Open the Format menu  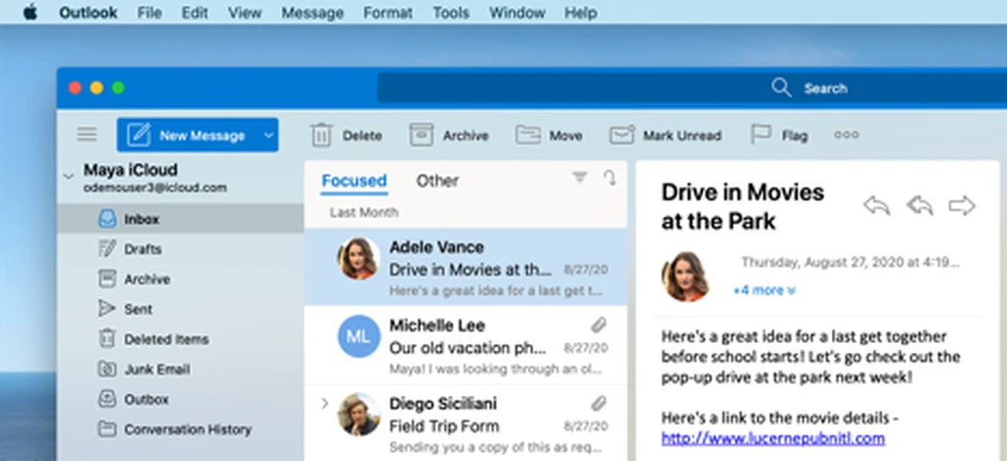tap(388, 12)
